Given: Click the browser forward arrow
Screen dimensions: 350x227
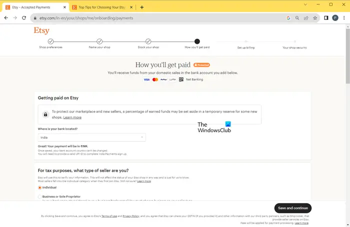Looking at the screenshot, I should coord(15,18).
